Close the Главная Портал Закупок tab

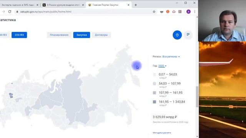[x=128, y=5]
